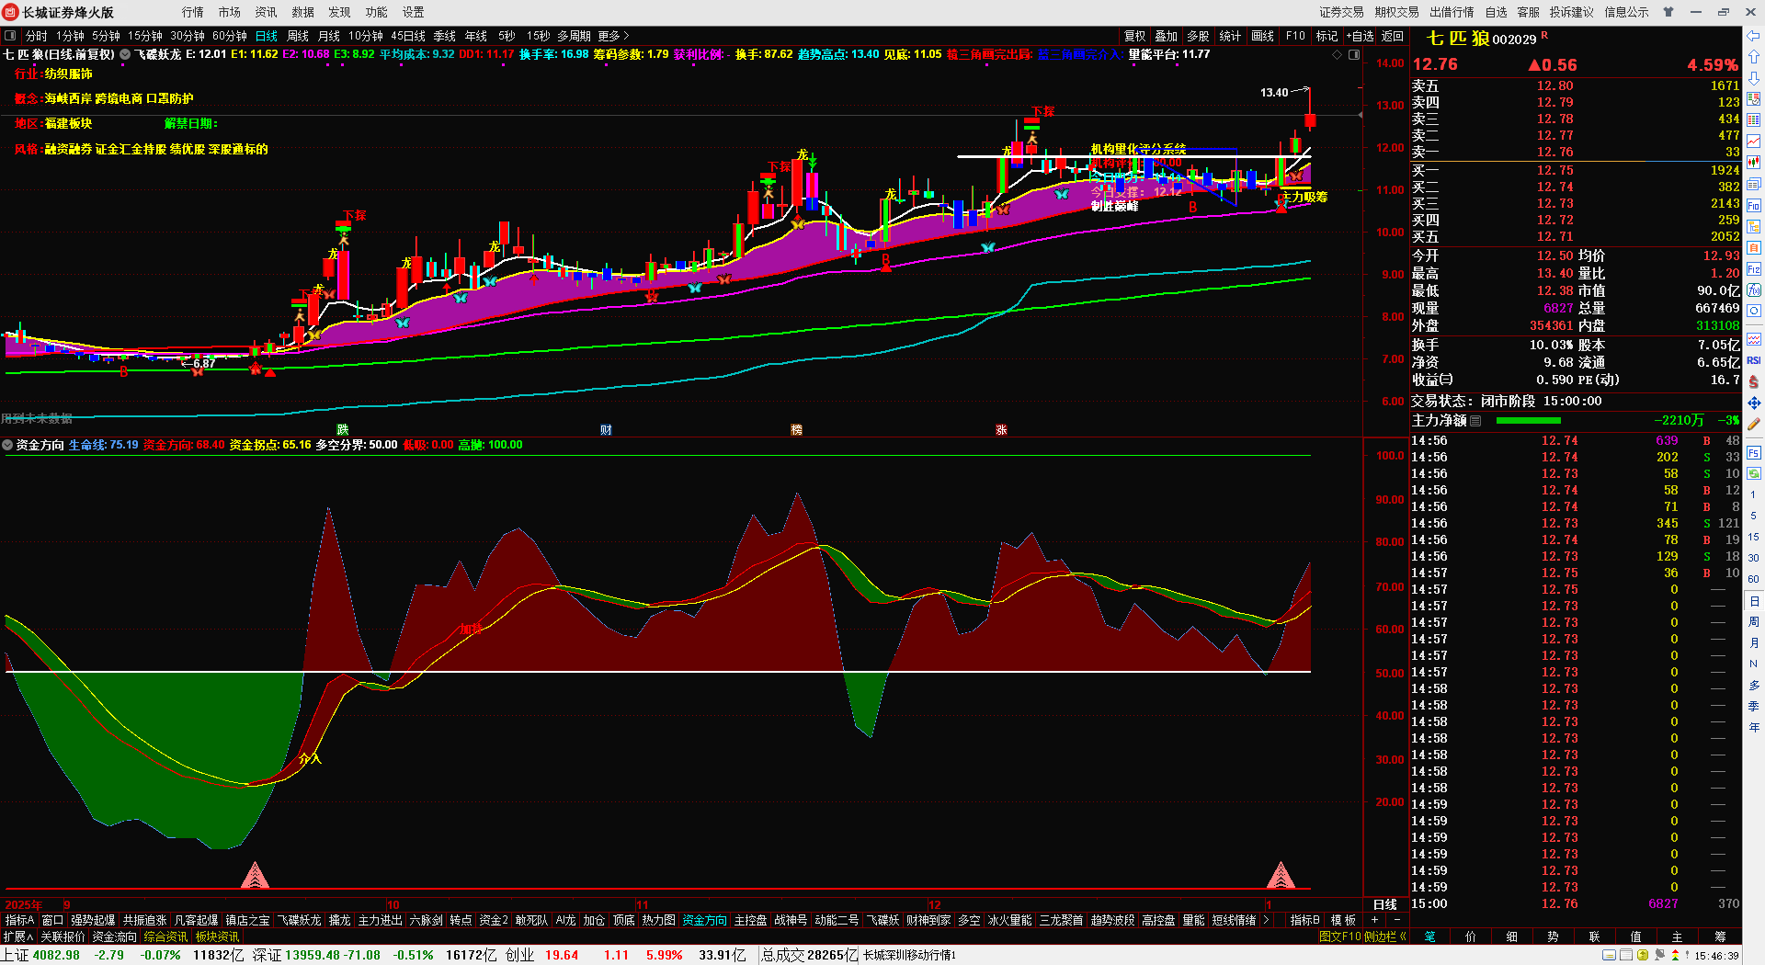The width and height of the screenshot is (1765, 965).
Task: Click the panel layout icon beside the diamond
Action: point(1354,55)
